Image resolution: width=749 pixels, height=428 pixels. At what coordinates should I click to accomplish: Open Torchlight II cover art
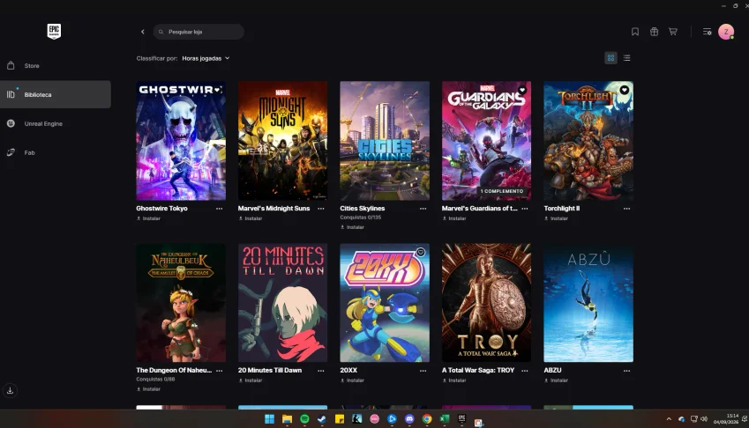[588, 141]
